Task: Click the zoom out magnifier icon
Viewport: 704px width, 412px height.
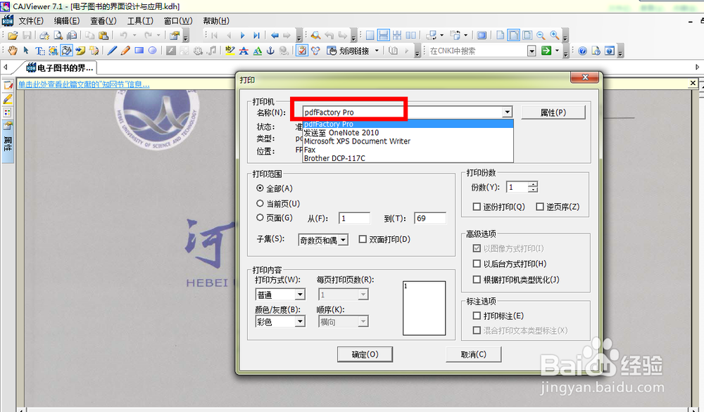Action: tap(541, 35)
